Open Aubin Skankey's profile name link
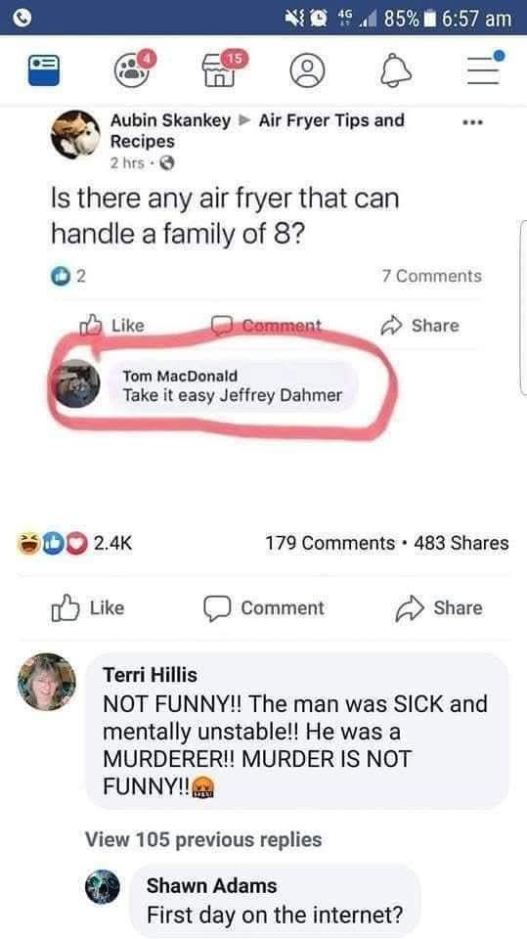 [170, 120]
